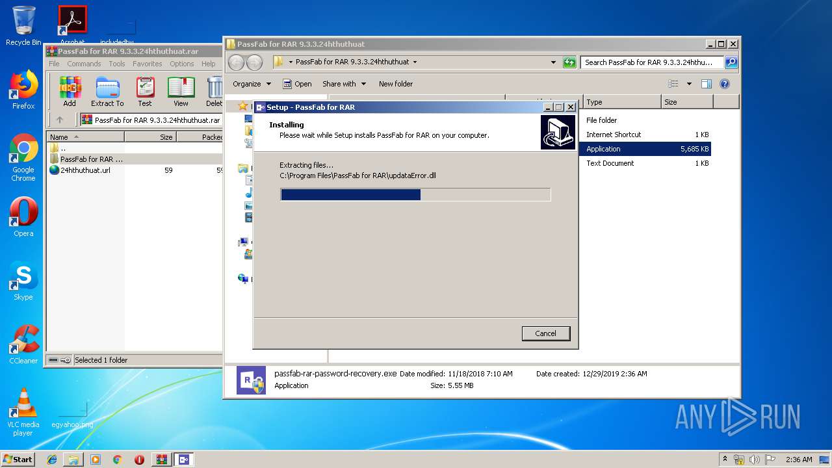Sort Explorer files by Type column
This screenshot has height=468, width=832.
tap(622, 102)
